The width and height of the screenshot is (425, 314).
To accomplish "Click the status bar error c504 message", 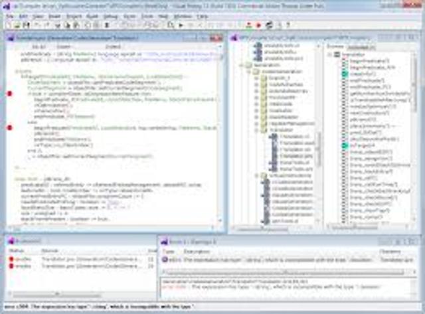I will tap(99, 307).
